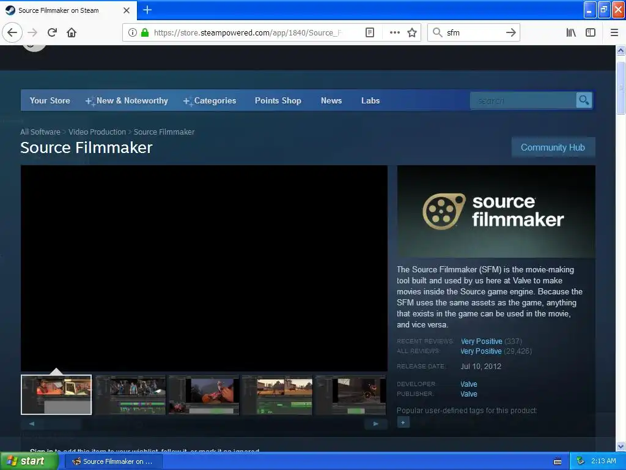
Task: Open the Firefox hamburger menu
Action: tap(614, 32)
